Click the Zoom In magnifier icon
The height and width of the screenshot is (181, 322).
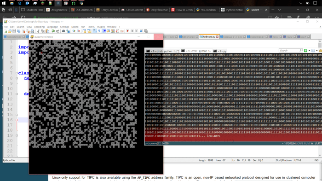click(74, 31)
